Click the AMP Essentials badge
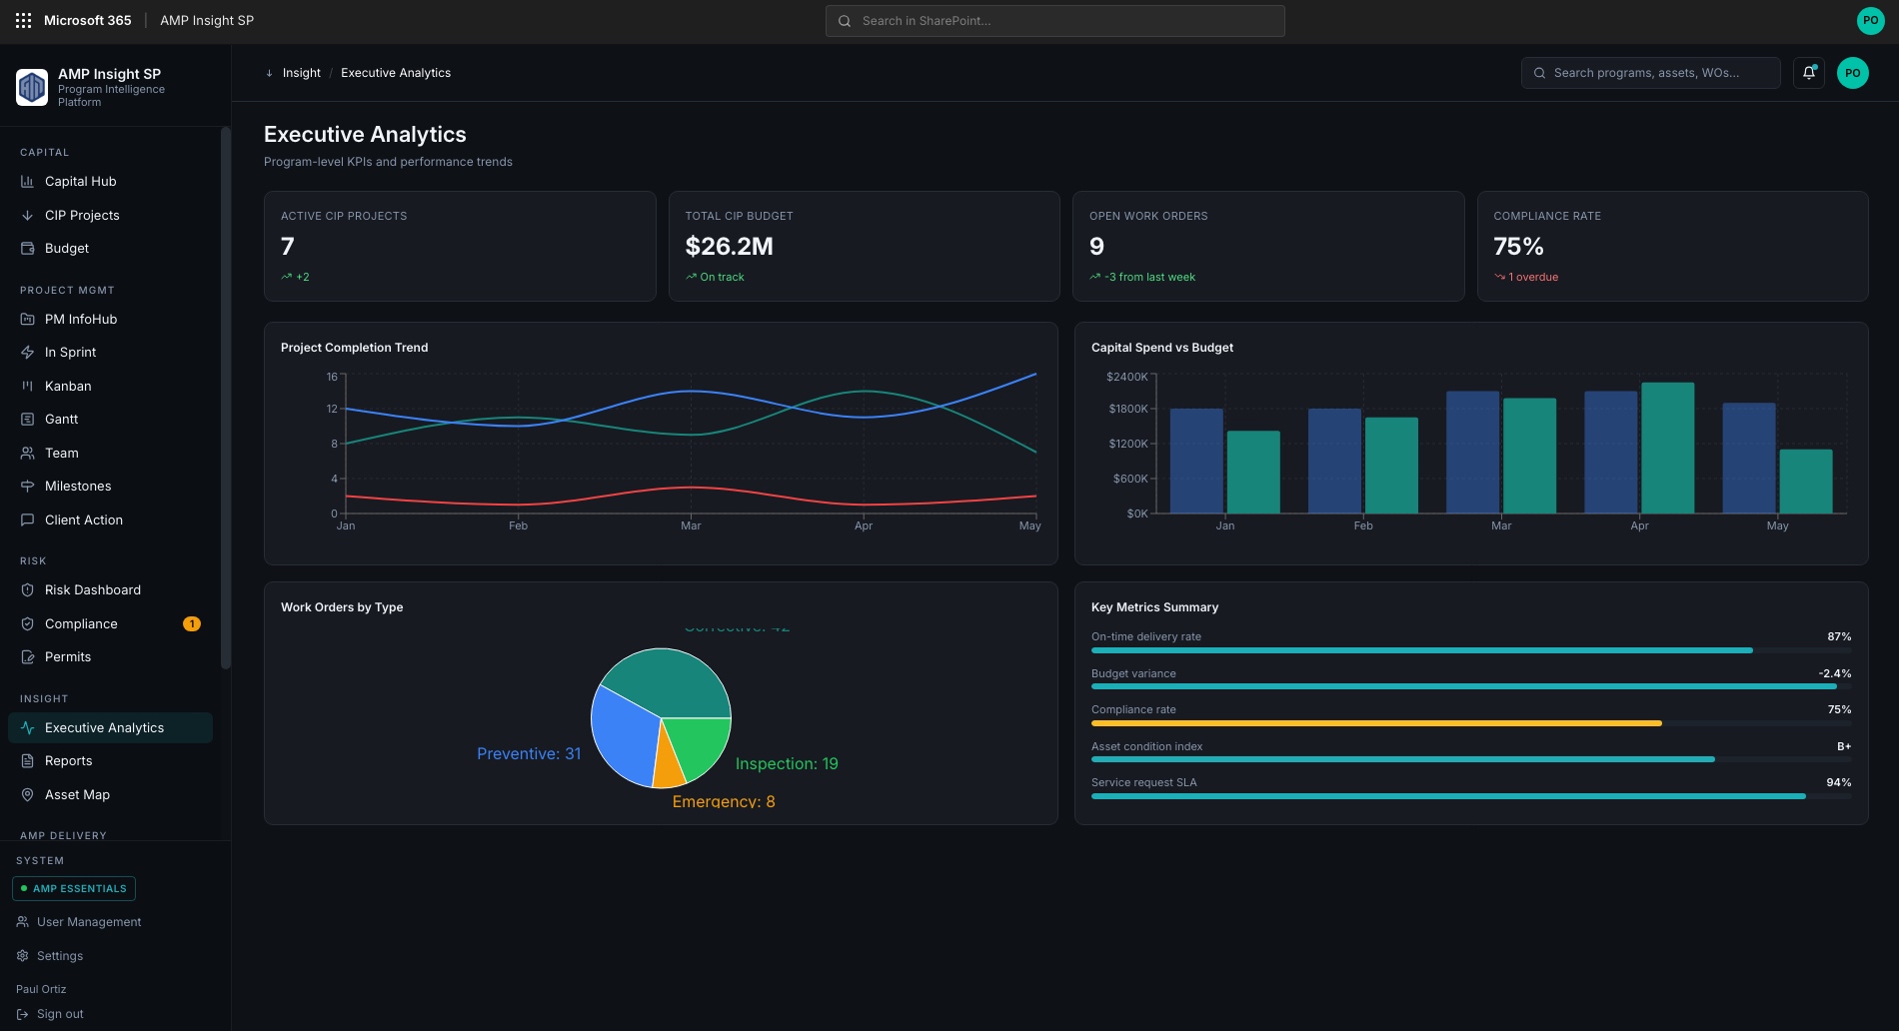The height and width of the screenshot is (1031, 1899). pos(74,888)
